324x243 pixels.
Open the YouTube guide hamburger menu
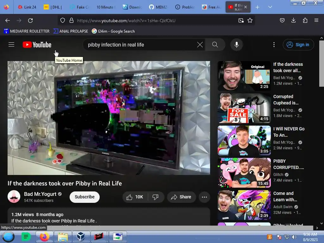(11, 45)
